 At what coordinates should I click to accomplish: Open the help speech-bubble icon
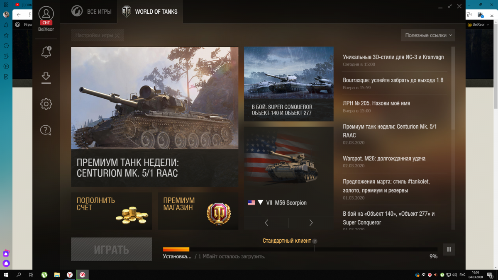point(46,130)
